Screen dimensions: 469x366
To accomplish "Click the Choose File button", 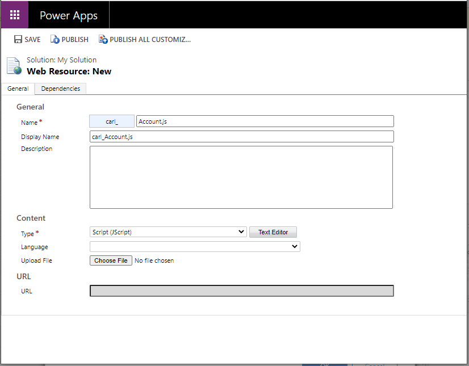I will [x=110, y=260].
